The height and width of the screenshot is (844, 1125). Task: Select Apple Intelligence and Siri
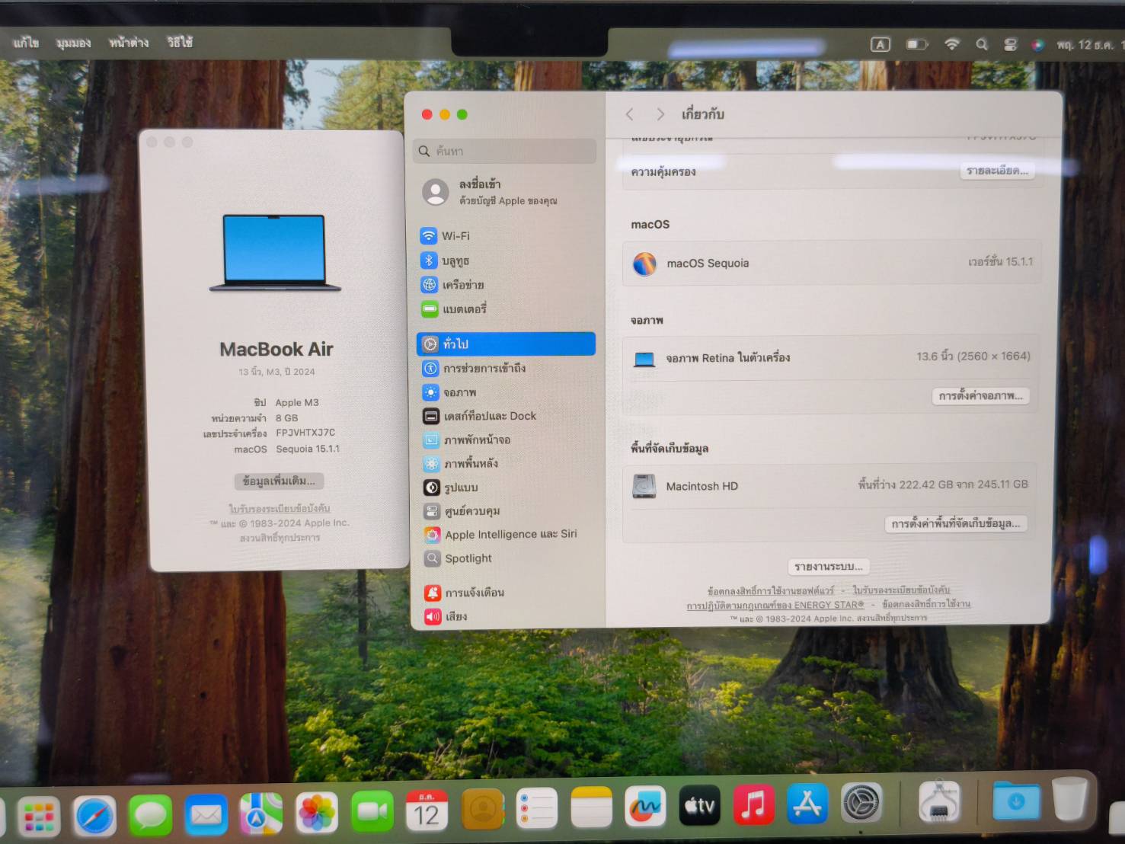510,535
